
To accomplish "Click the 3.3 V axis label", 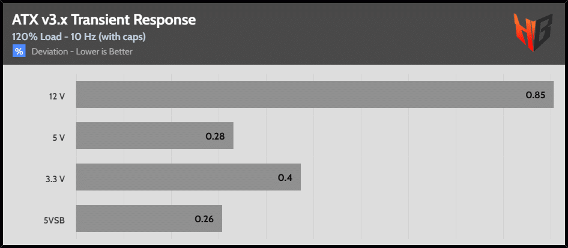I will [55, 179].
